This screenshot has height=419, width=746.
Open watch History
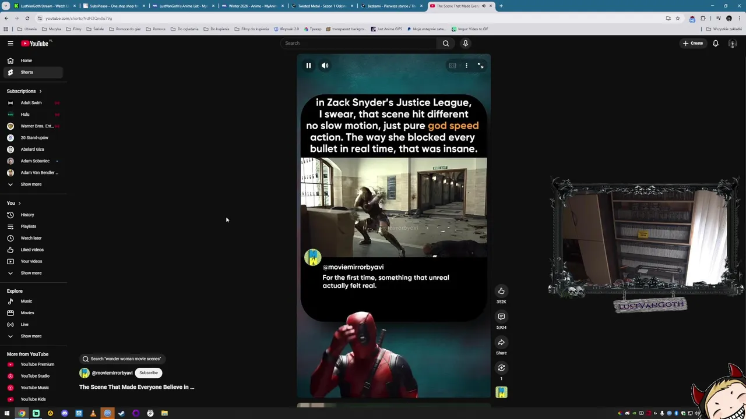click(x=33, y=215)
